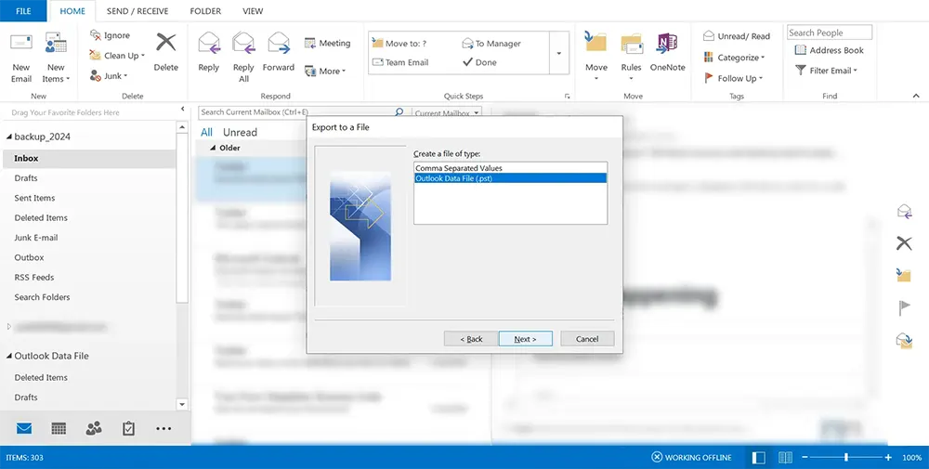Adjust the zoom slider handle

pos(846,457)
